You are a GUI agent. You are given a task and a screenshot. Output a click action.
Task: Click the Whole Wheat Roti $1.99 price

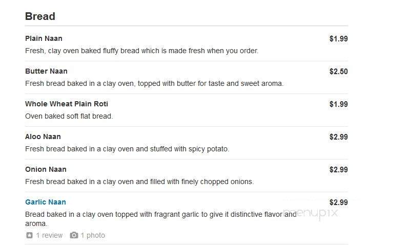(339, 104)
